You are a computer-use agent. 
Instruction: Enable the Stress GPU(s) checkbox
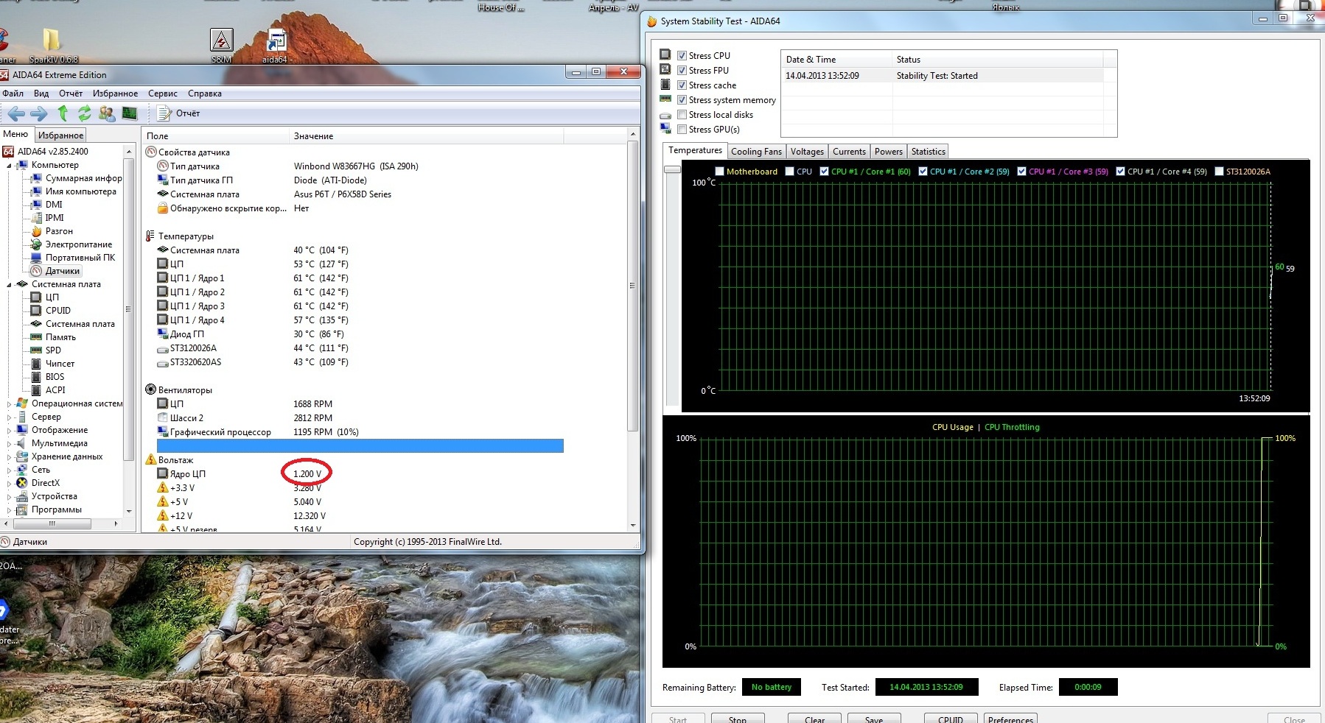click(x=682, y=129)
